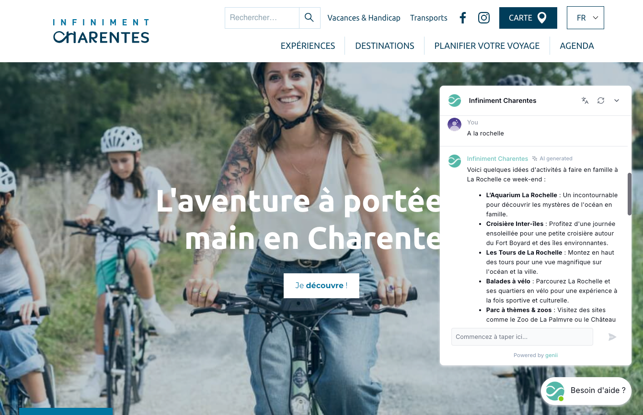Focus the Rechercher search field

click(262, 18)
